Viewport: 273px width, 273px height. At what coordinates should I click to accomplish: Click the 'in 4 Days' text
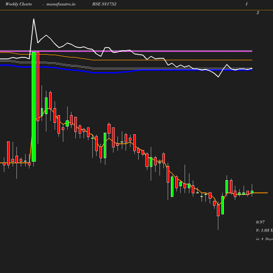coord(264,239)
